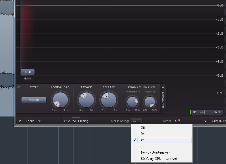Open the Oversampling 4x dropdown

[136, 121]
